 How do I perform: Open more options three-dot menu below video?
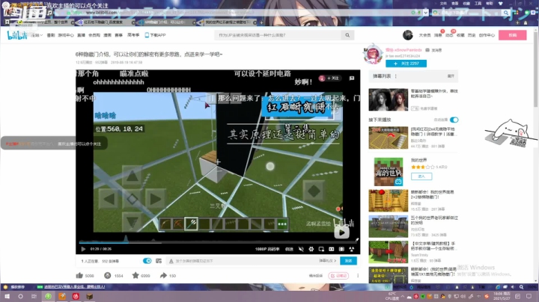pyautogui.click(x=358, y=276)
